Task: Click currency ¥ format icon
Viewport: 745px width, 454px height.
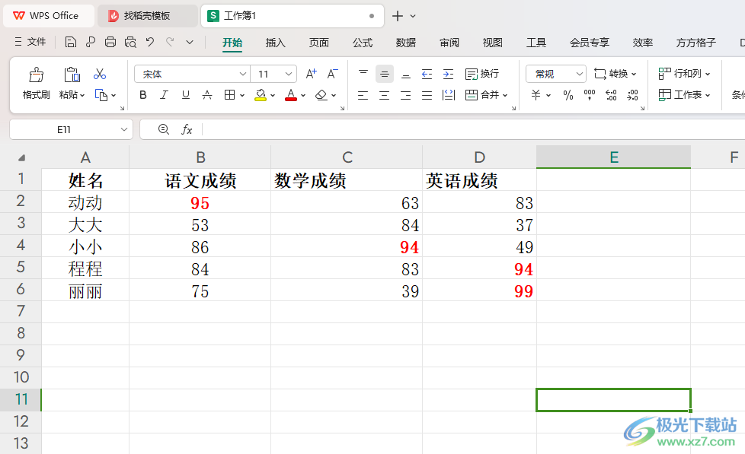Action: (x=536, y=95)
